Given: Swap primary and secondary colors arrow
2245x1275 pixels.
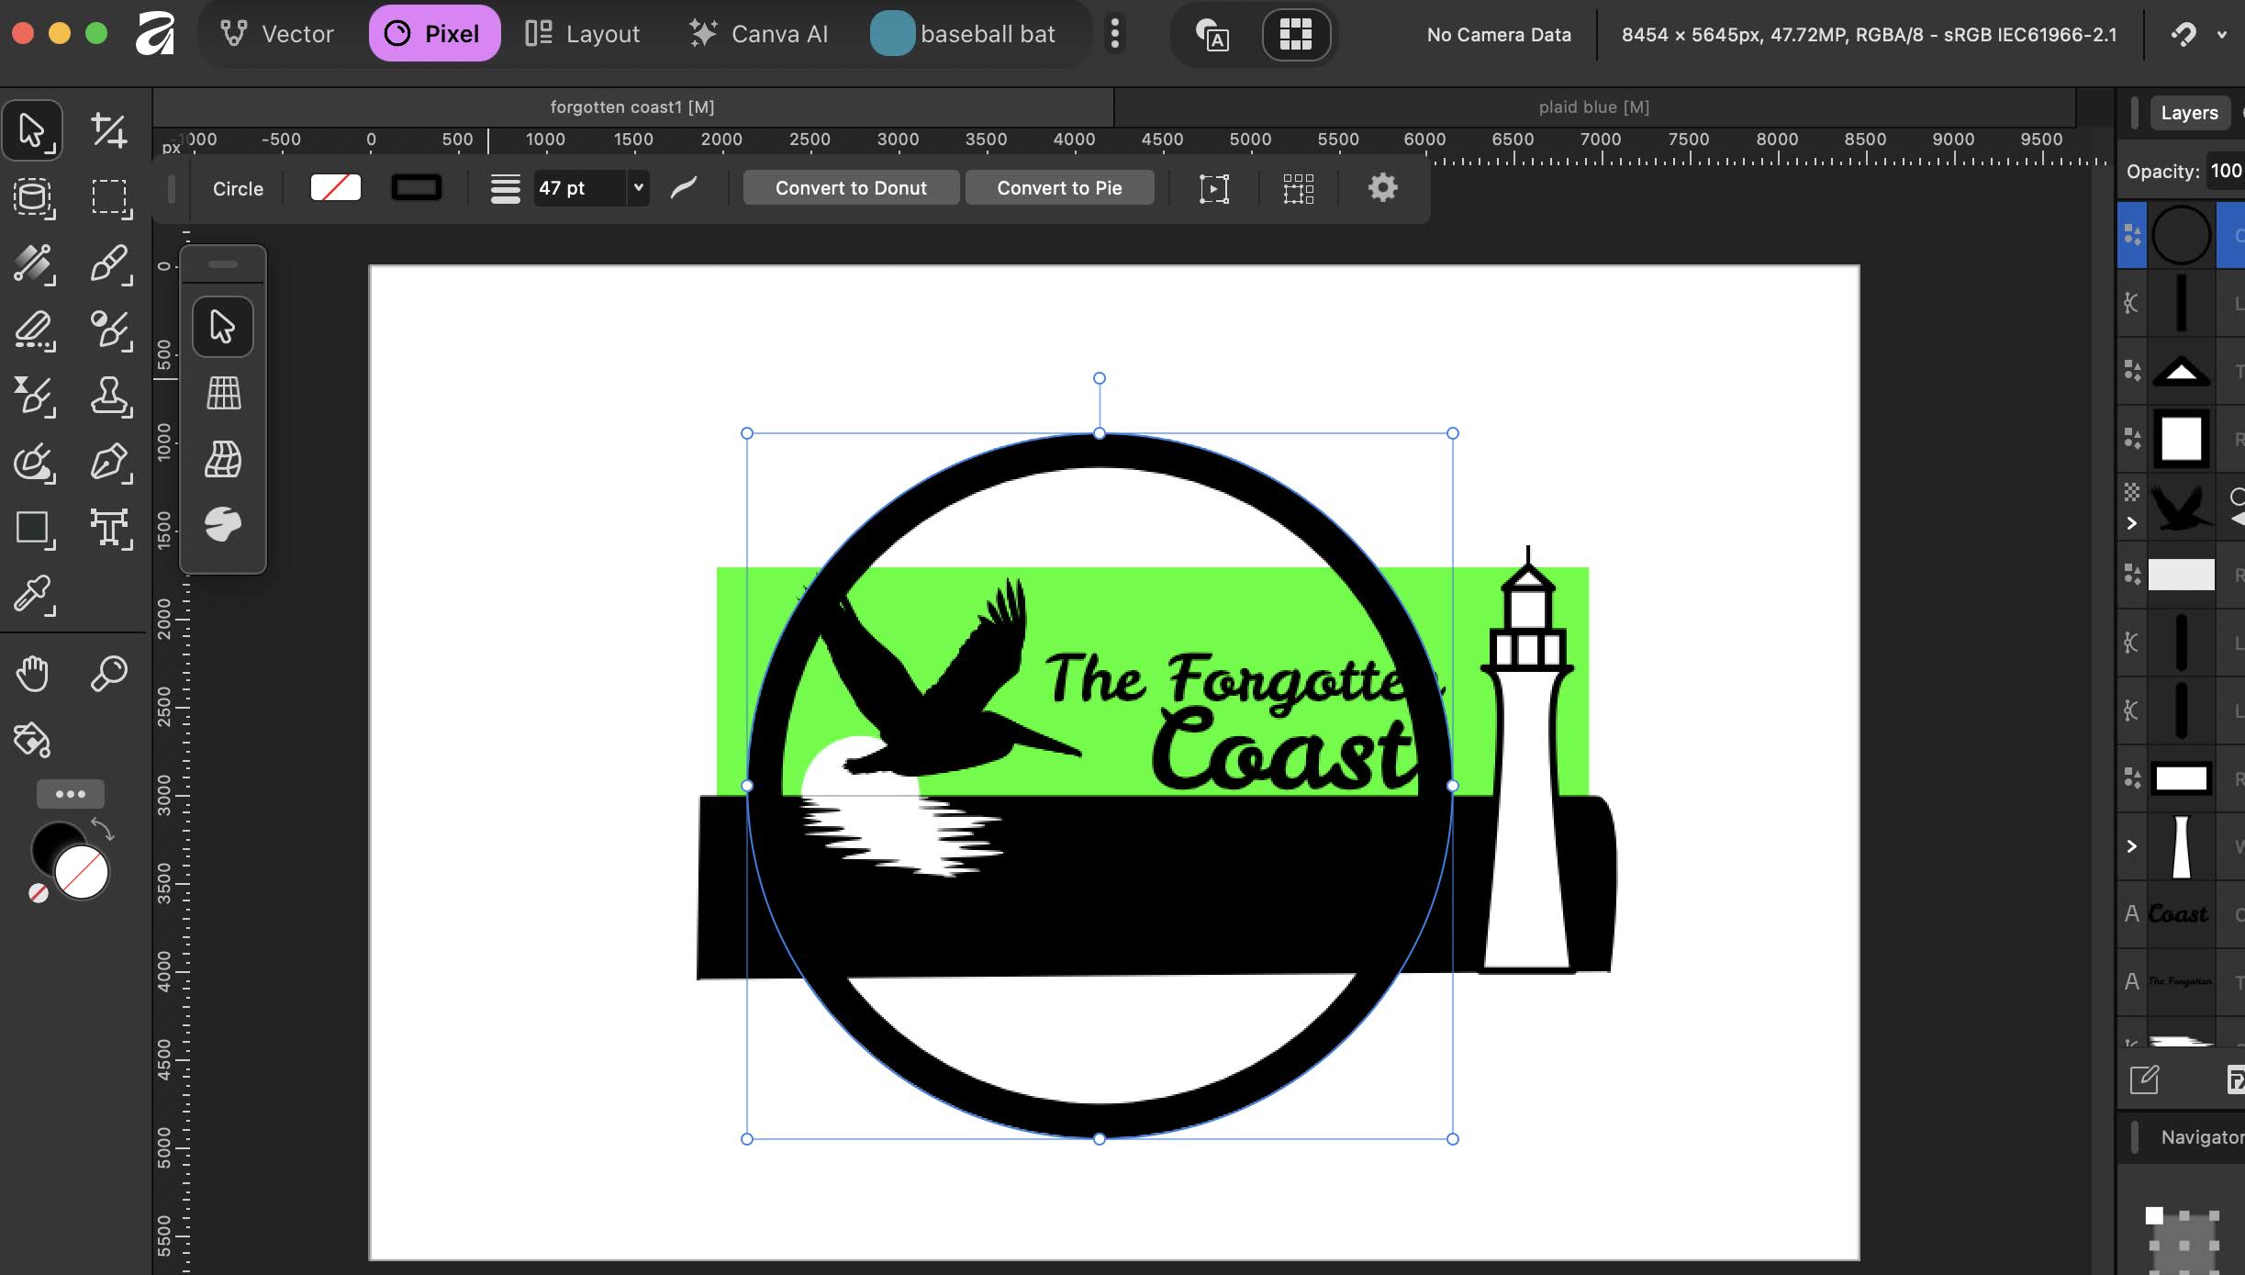Looking at the screenshot, I should [x=103, y=830].
